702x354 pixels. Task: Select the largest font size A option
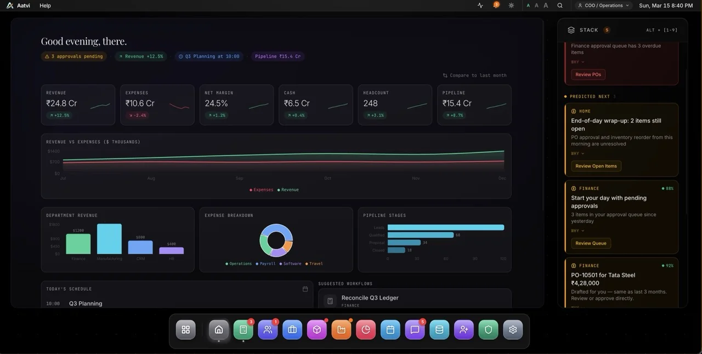pyautogui.click(x=545, y=5)
